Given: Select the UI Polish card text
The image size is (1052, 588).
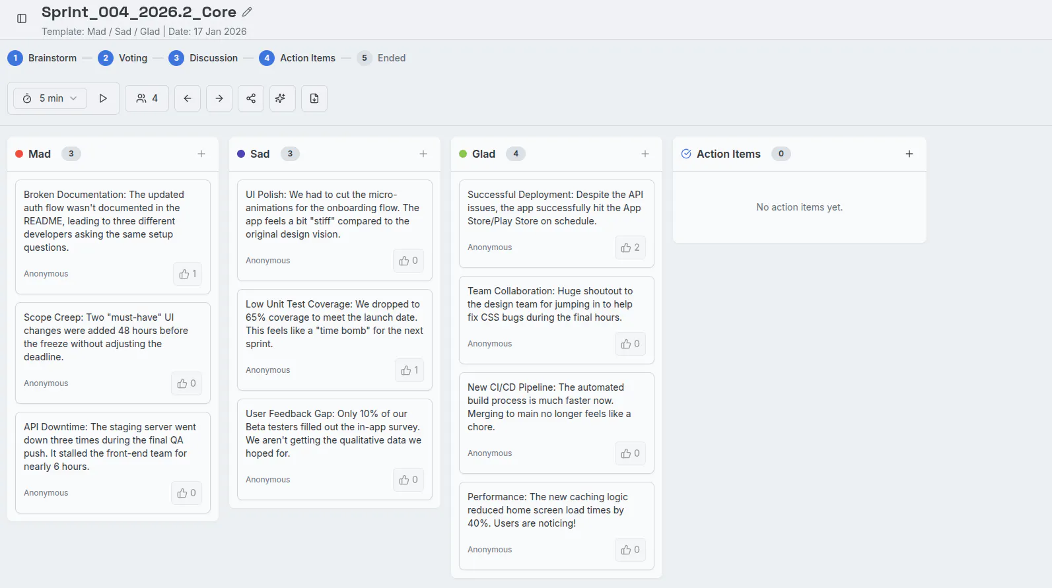Looking at the screenshot, I should [333, 214].
